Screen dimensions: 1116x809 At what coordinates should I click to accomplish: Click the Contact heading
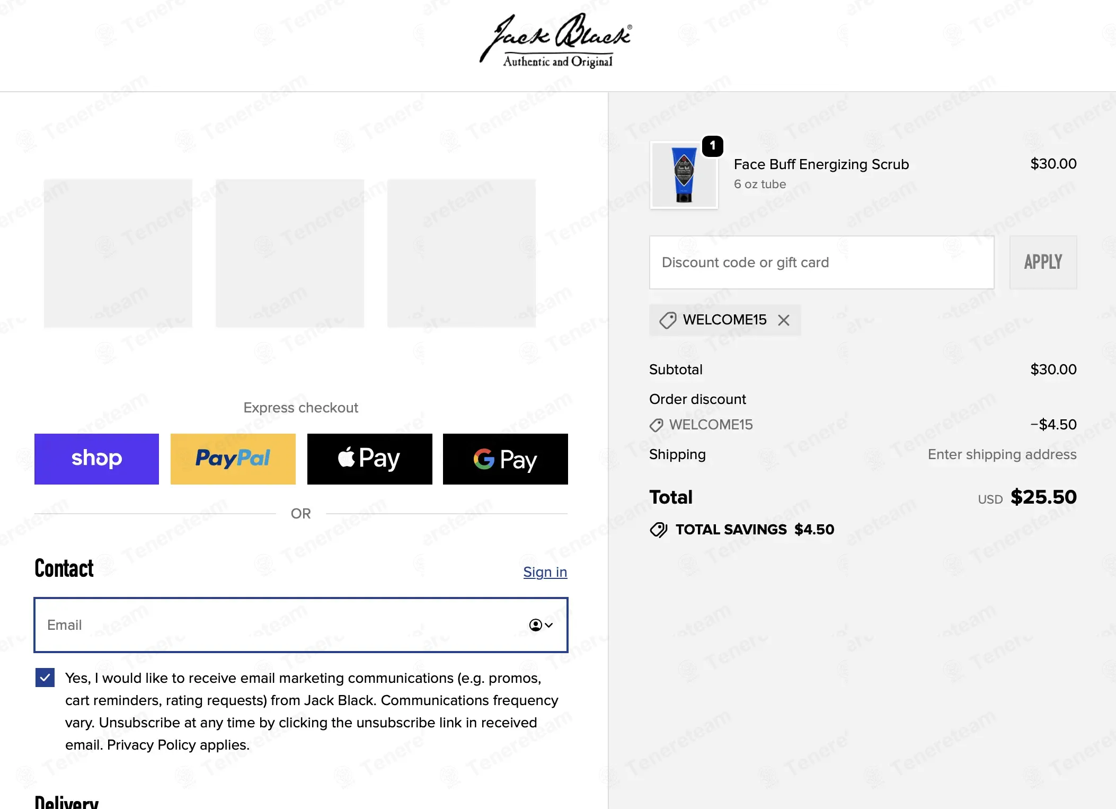(x=64, y=568)
